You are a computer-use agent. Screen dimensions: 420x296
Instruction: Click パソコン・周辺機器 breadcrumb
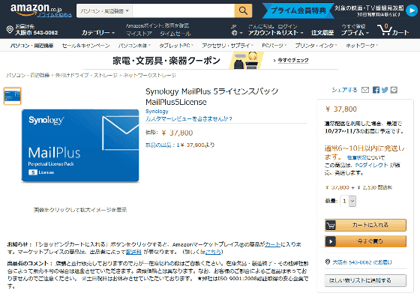point(28,75)
